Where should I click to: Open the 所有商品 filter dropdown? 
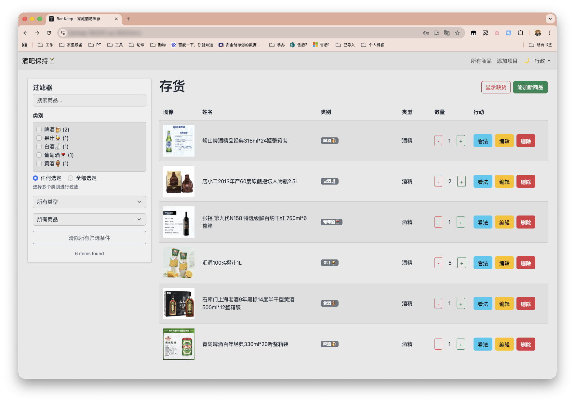pos(89,219)
